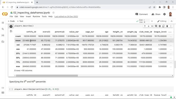Open Chrome three-dot menu
This screenshot has width=176, height=99.
(173, 7)
